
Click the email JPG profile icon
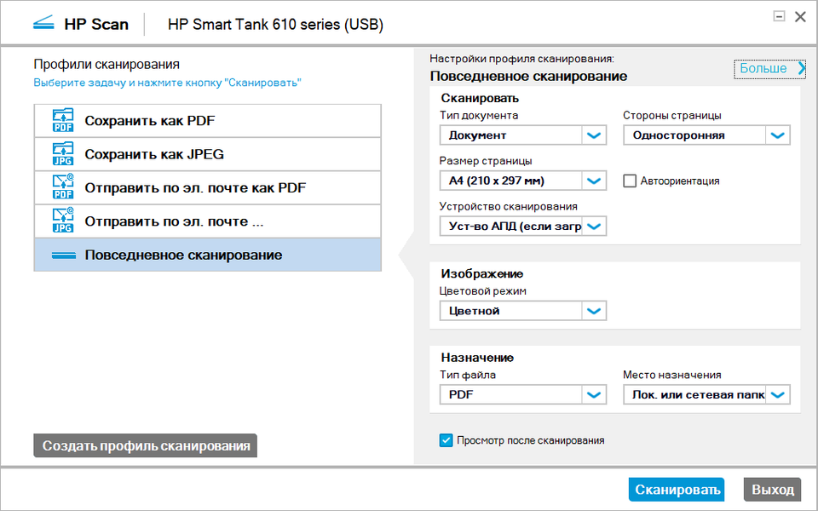63,221
